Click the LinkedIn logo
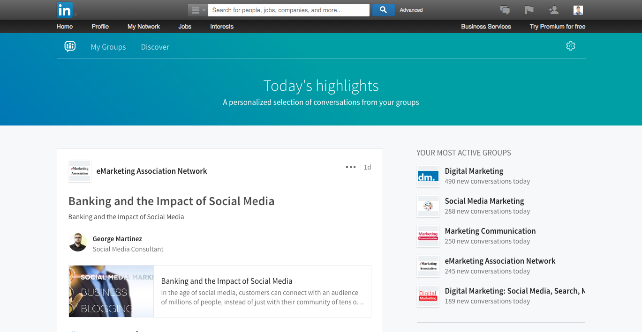The image size is (642, 332). [64, 10]
